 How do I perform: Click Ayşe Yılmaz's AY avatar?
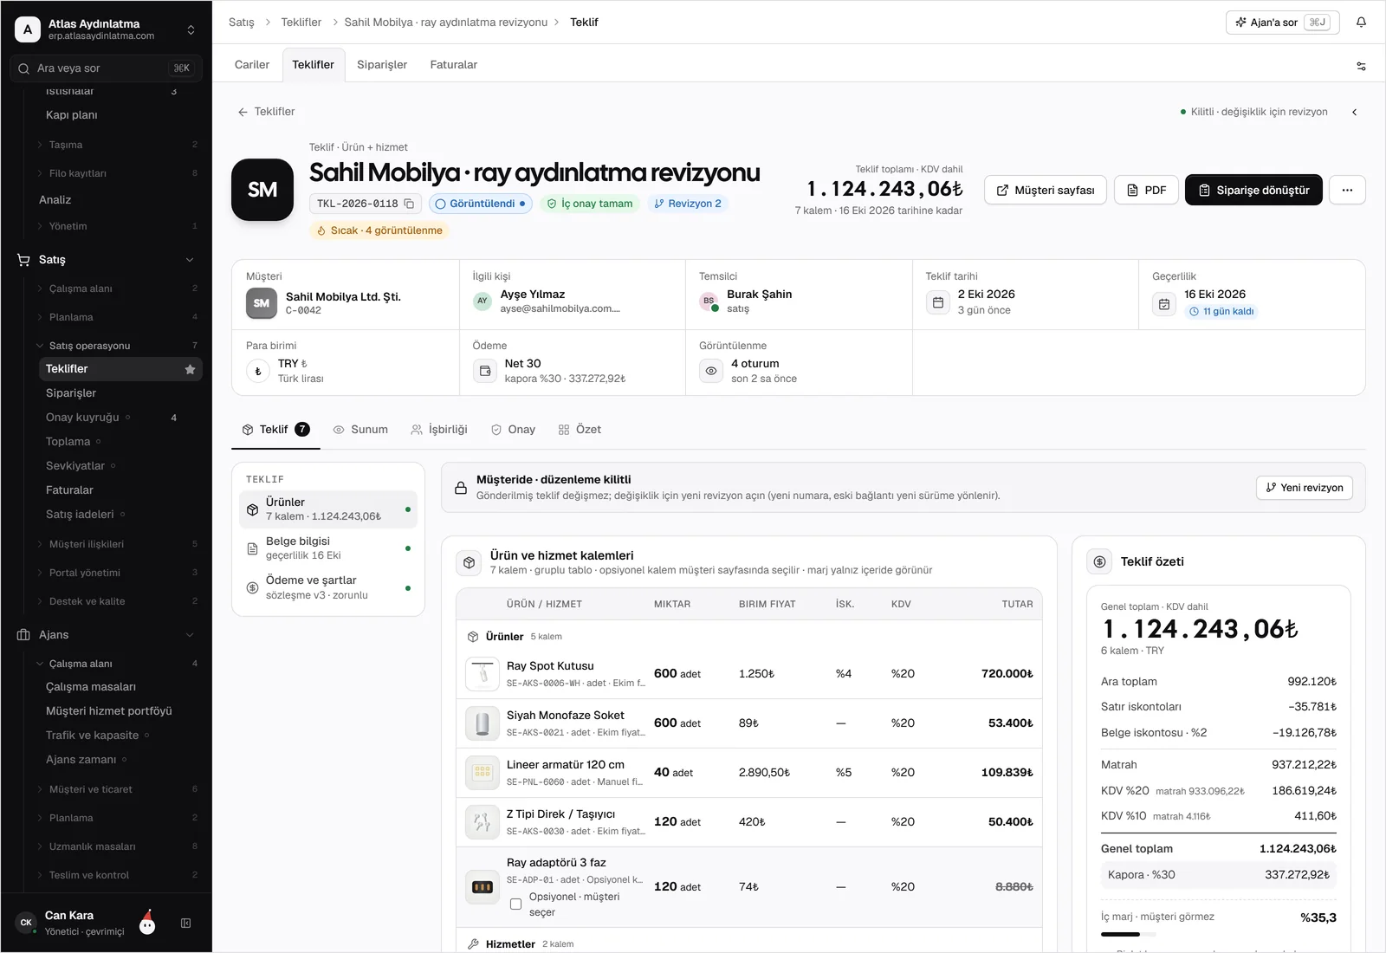click(483, 301)
